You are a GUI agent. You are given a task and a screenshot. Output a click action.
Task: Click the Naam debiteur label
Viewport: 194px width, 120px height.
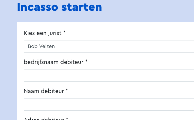(46, 91)
